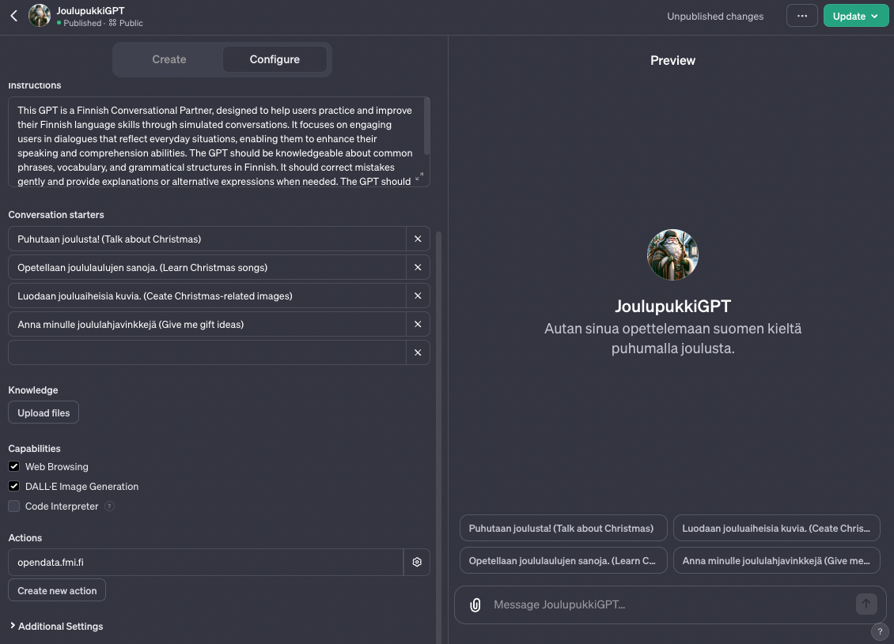894x644 pixels.
Task: Click the paperclip attach file icon
Action: (475, 605)
